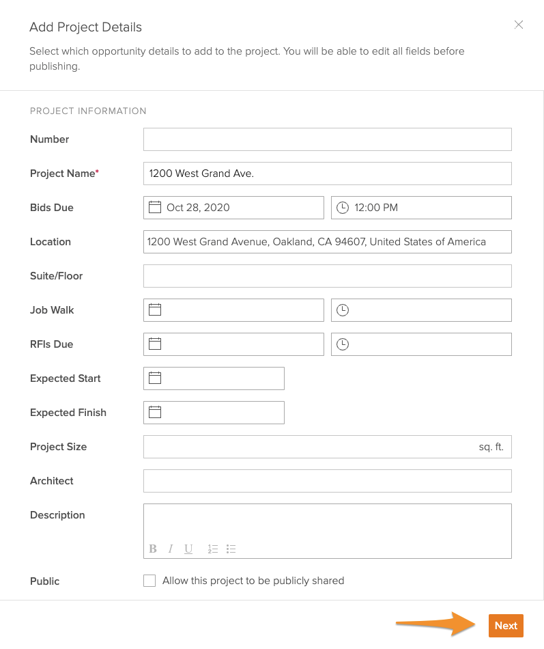Edit the Project Name field
The width and height of the screenshot is (544, 649).
327,174
